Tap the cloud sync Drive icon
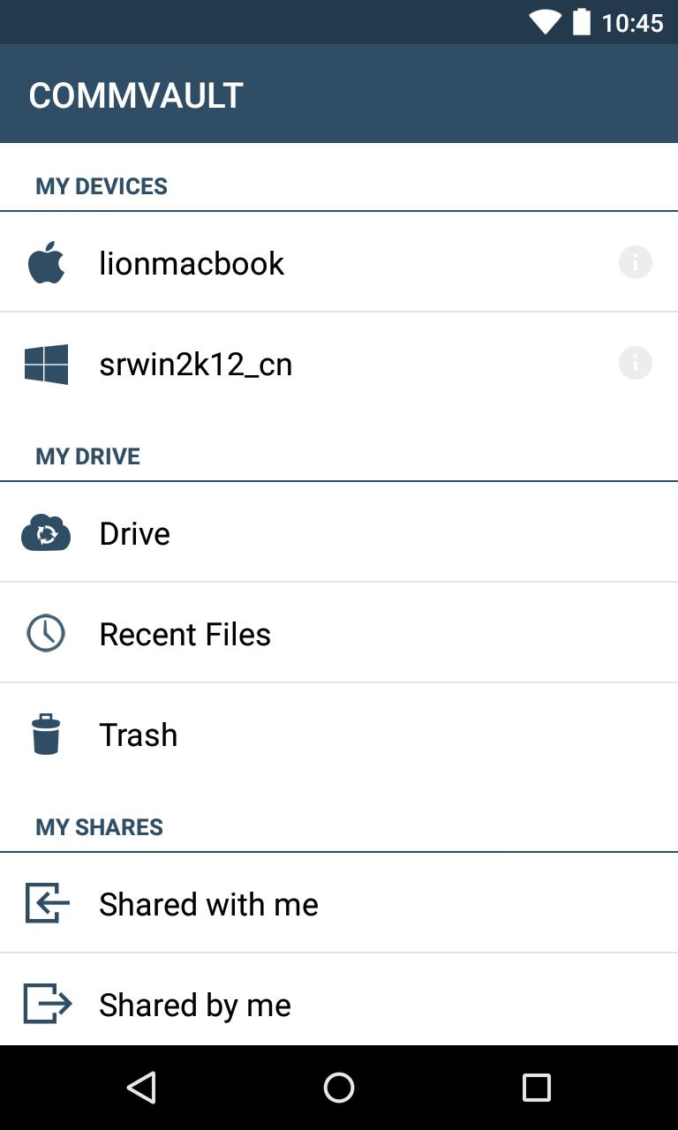This screenshot has height=1130, width=678. pos(46,533)
